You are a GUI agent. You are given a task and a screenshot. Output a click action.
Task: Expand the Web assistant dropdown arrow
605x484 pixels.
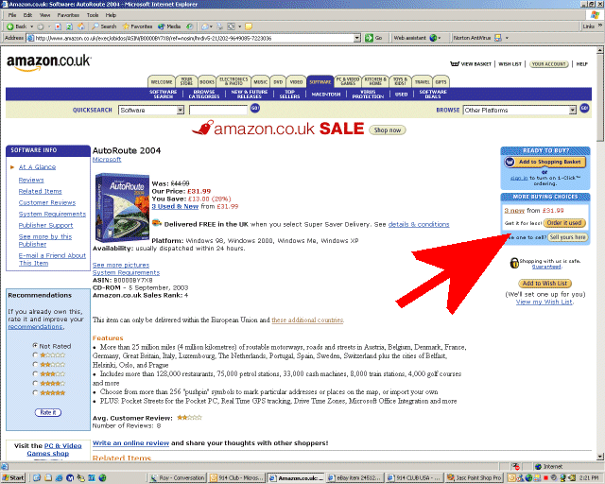coord(440,38)
